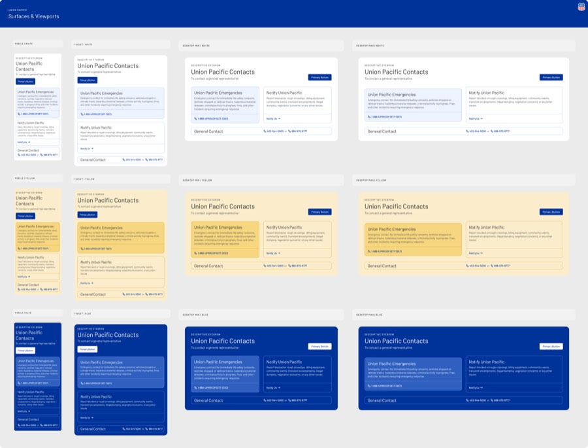Click the Notify Us arrow in Tablet Blue frame
Screen dimensions: 588x448
coord(92,417)
